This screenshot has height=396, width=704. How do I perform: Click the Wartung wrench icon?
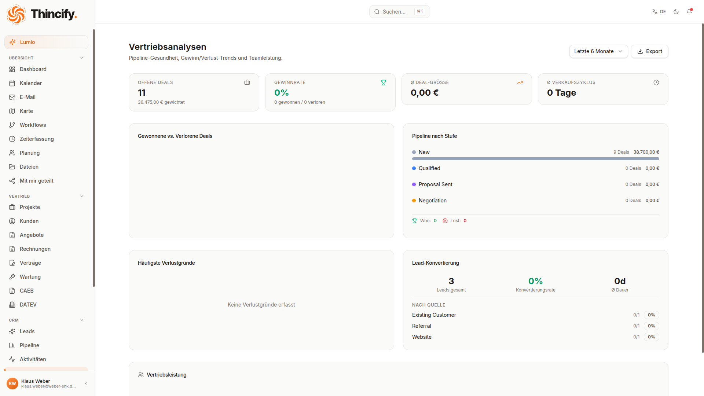point(12,277)
